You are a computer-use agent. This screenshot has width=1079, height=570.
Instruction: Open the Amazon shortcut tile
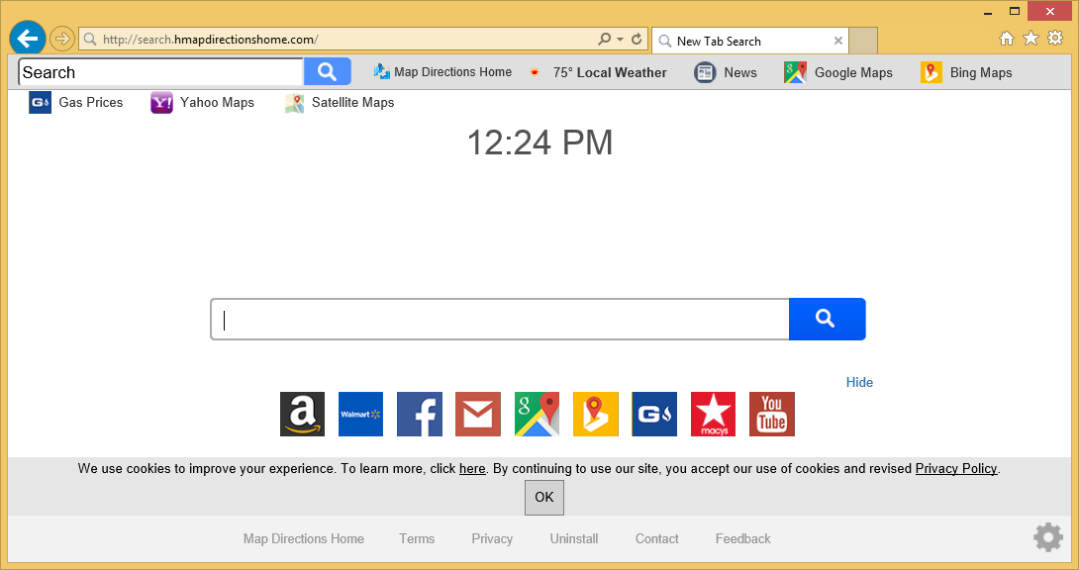(302, 414)
